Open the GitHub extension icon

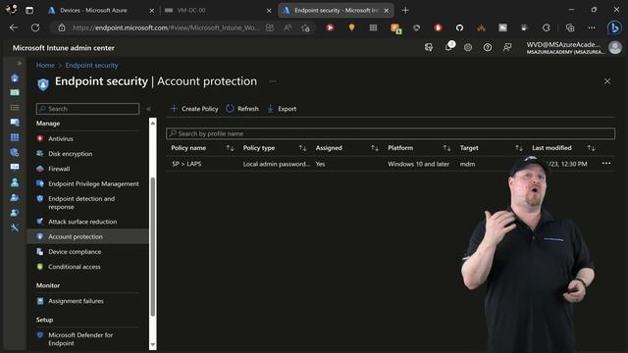(459, 27)
